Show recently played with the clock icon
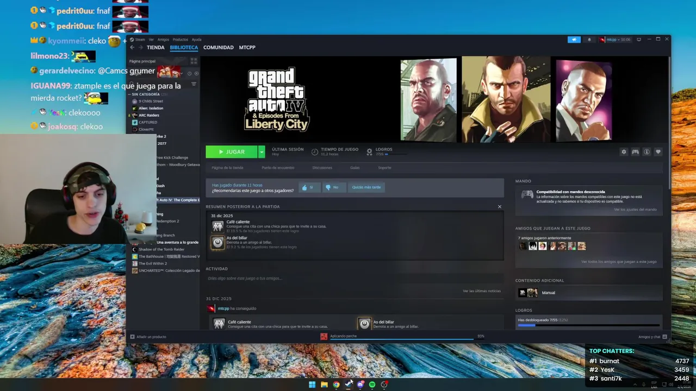The image size is (696, 391). coord(189,73)
